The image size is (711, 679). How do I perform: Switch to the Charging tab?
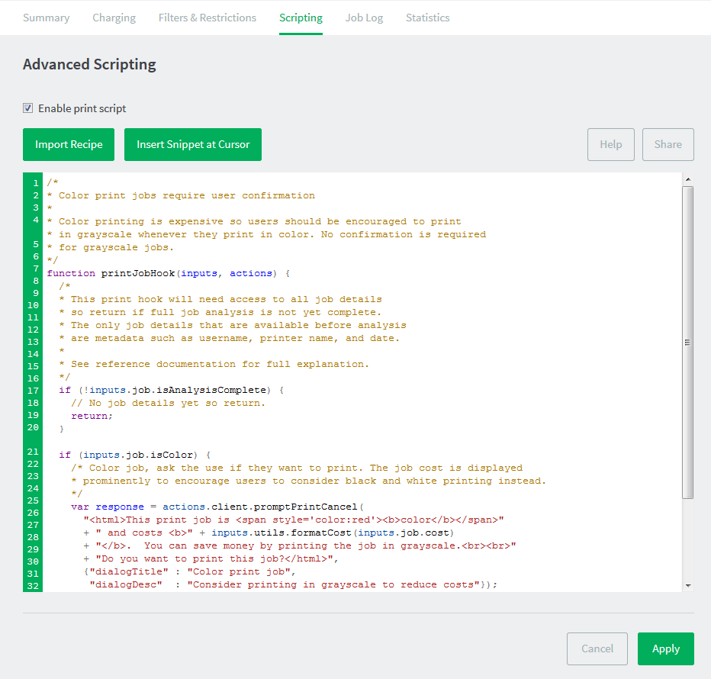tap(114, 18)
